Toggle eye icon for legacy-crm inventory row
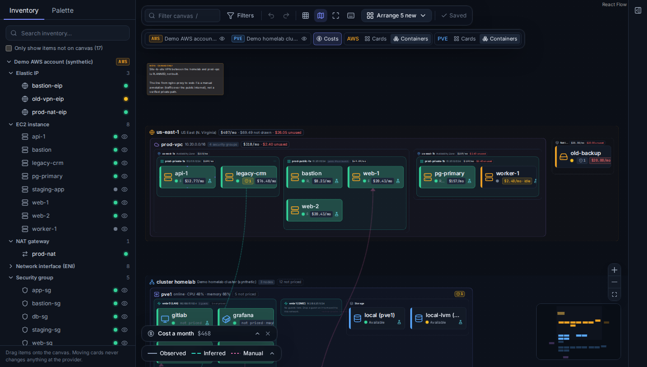647x367 pixels. 124,163
